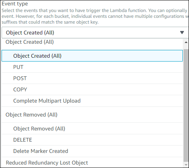The height and width of the screenshot is (168, 189).
Task: Choose Reduced Redundancy Lost Object
Action: point(92,163)
